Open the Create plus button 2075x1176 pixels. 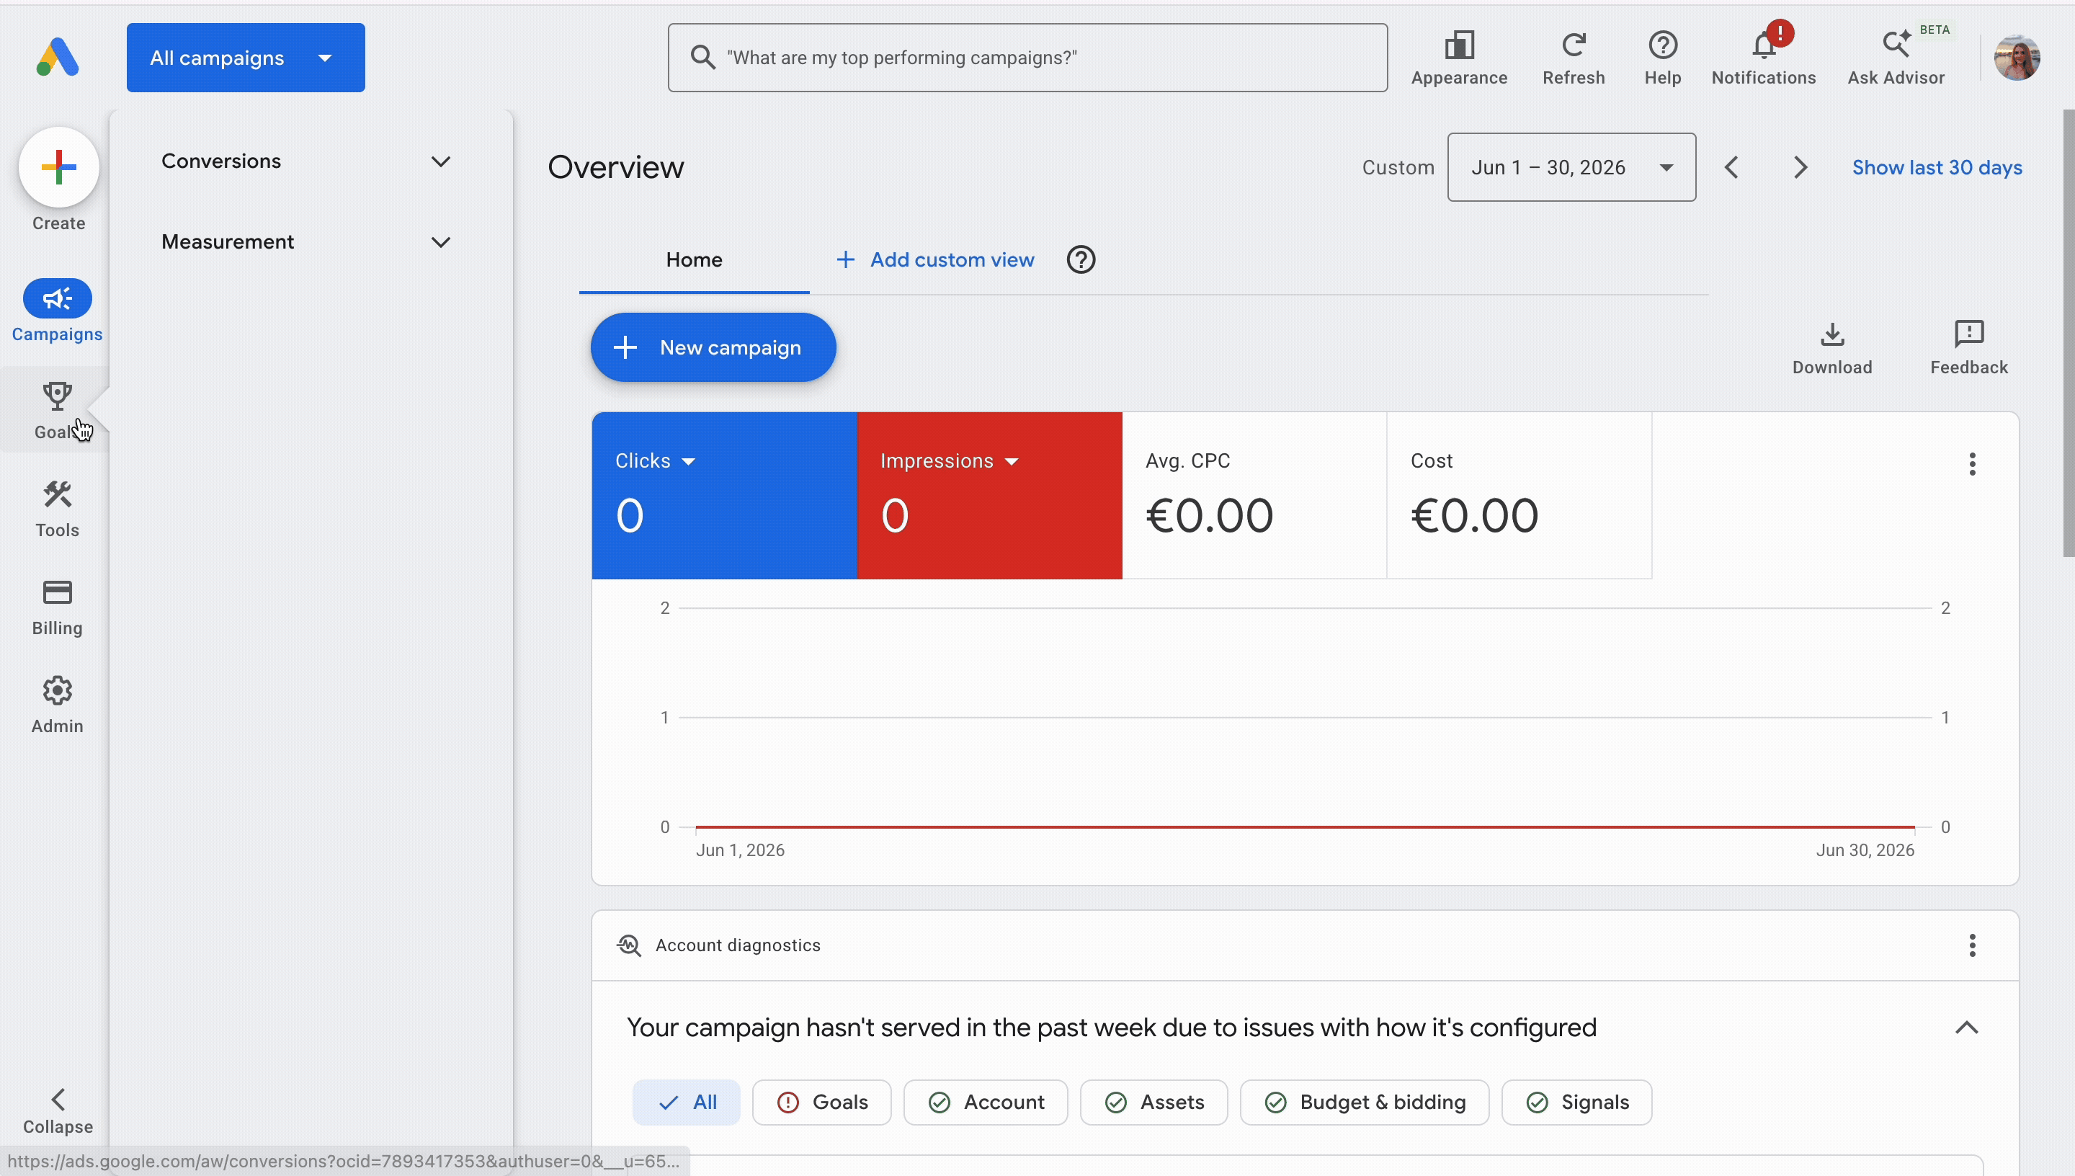[59, 167]
